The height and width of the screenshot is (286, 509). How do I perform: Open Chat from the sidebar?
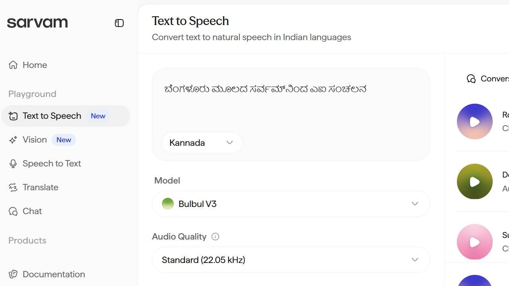pyautogui.click(x=32, y=211)
